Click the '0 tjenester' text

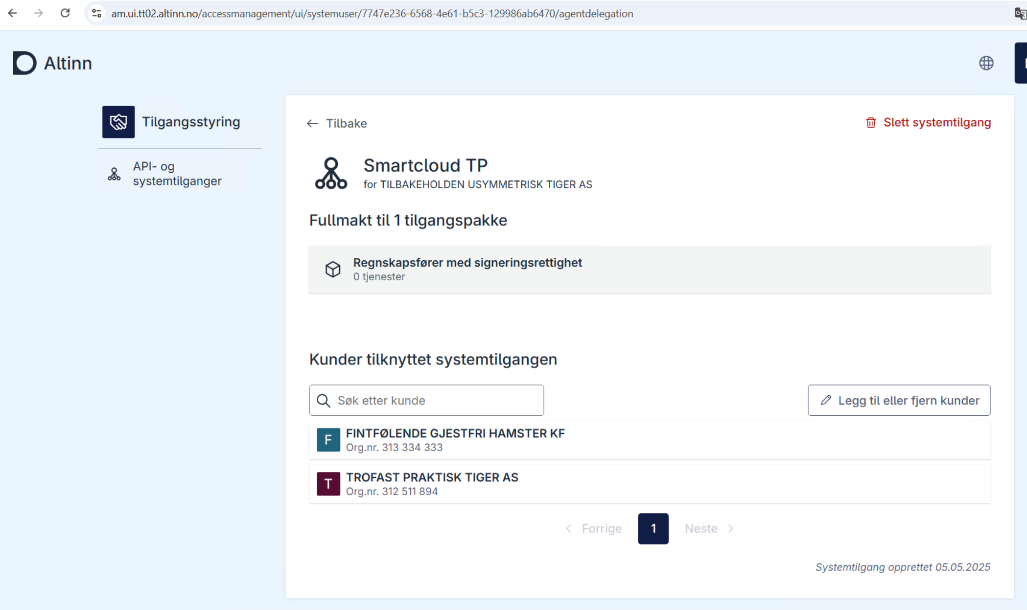(379, 277)
